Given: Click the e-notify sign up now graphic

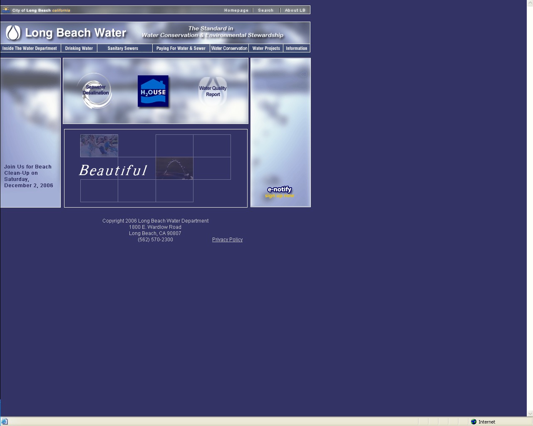Looking at the screenshot, I should pos(280,192).
